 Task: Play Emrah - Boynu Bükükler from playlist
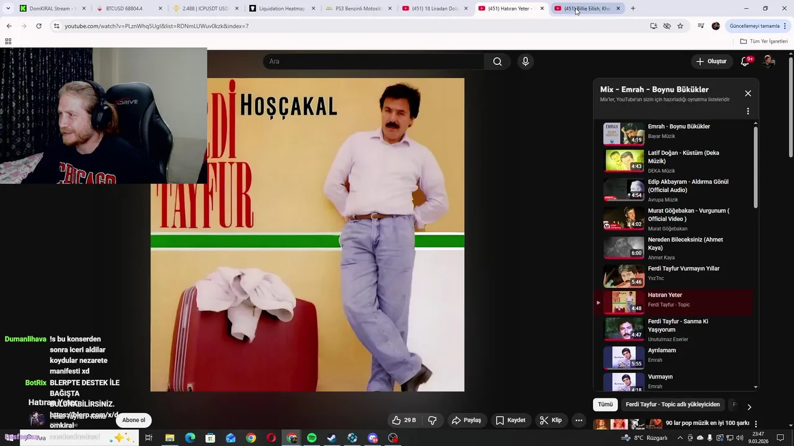click(673, 133)
